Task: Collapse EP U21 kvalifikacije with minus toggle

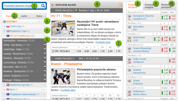Action: click(x=4, y=36)
